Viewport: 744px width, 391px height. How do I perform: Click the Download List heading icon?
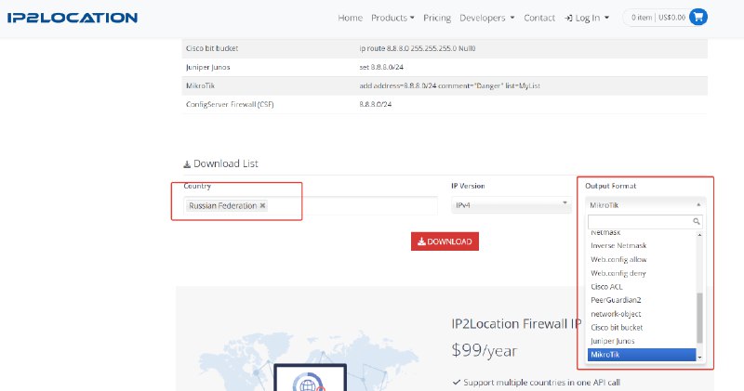(187, 164)
